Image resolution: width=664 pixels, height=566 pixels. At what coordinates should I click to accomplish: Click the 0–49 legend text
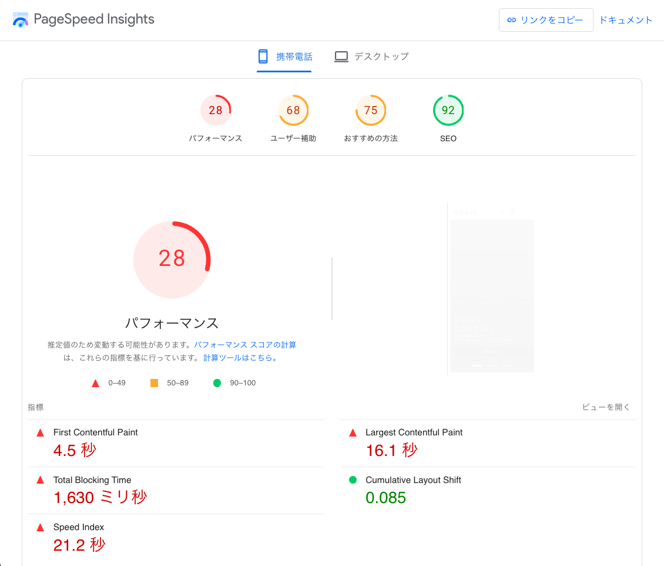coord(117,383)
